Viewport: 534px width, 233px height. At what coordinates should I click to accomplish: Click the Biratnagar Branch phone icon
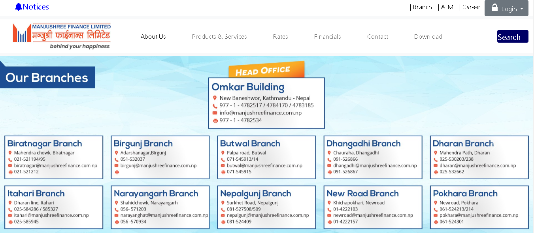(x=10, y=160)
